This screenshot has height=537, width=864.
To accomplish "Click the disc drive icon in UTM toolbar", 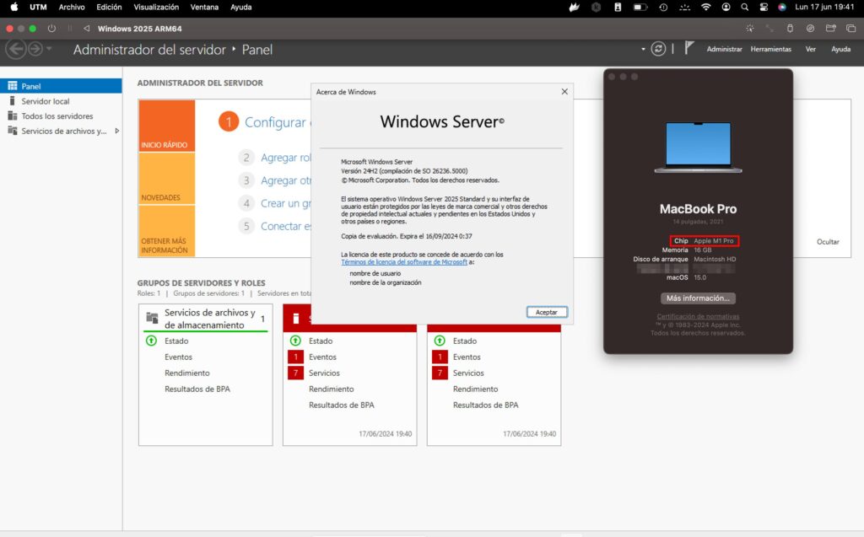I will point(810,28).
